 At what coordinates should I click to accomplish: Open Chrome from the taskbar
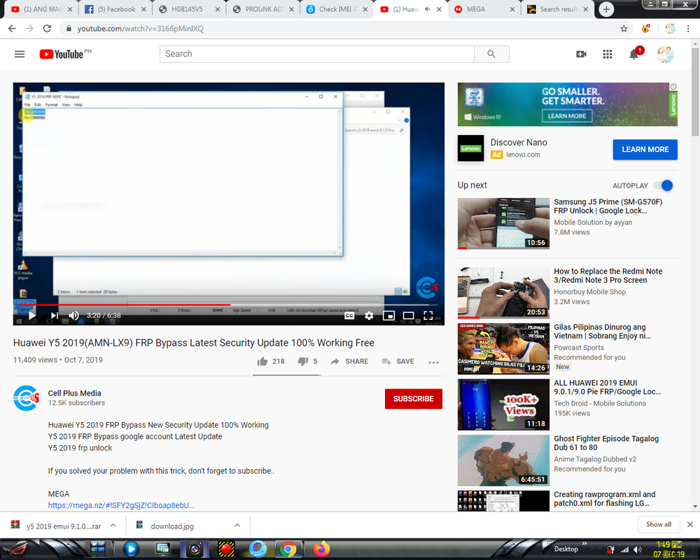pos(288,549)
